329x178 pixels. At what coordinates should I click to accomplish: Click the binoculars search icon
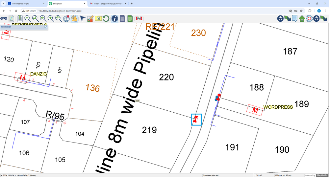click(4, 18)
